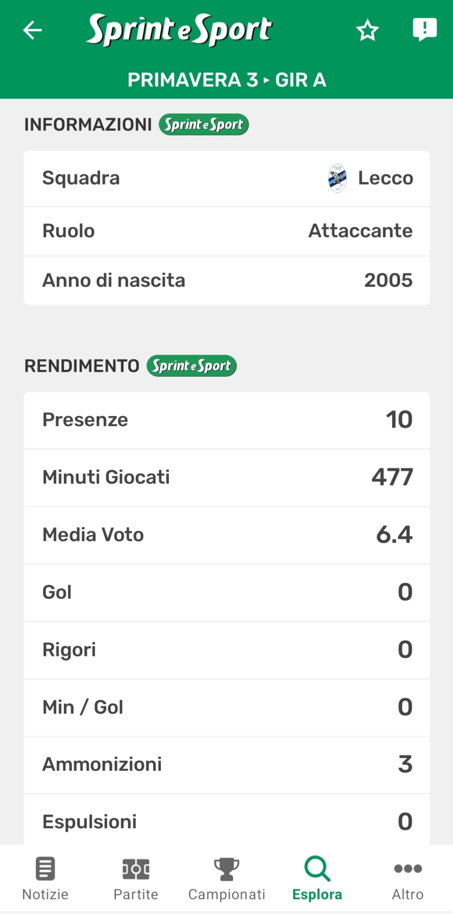This screenshot has width=453, height=914.
Task: Tap the Primavera 3 Gir A breadcrumb
Action: pyautogui.click(x=226, y=80)
